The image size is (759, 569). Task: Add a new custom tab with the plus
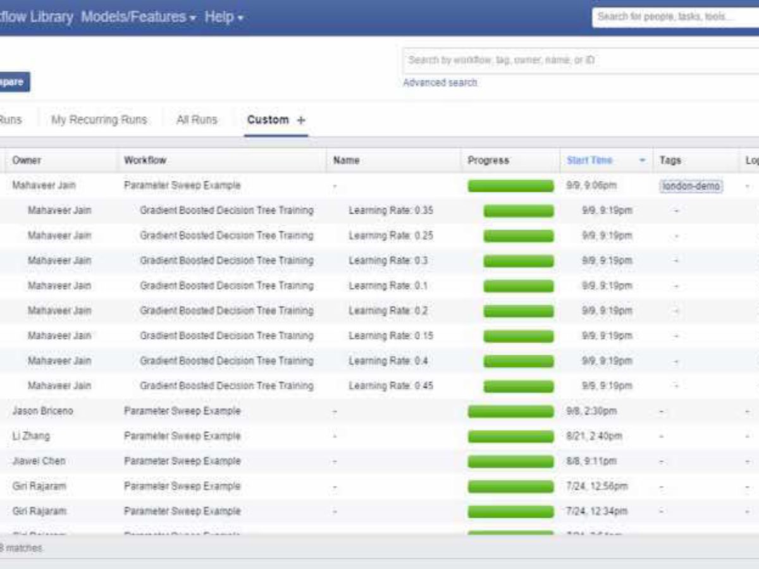(x=300, y=120)
